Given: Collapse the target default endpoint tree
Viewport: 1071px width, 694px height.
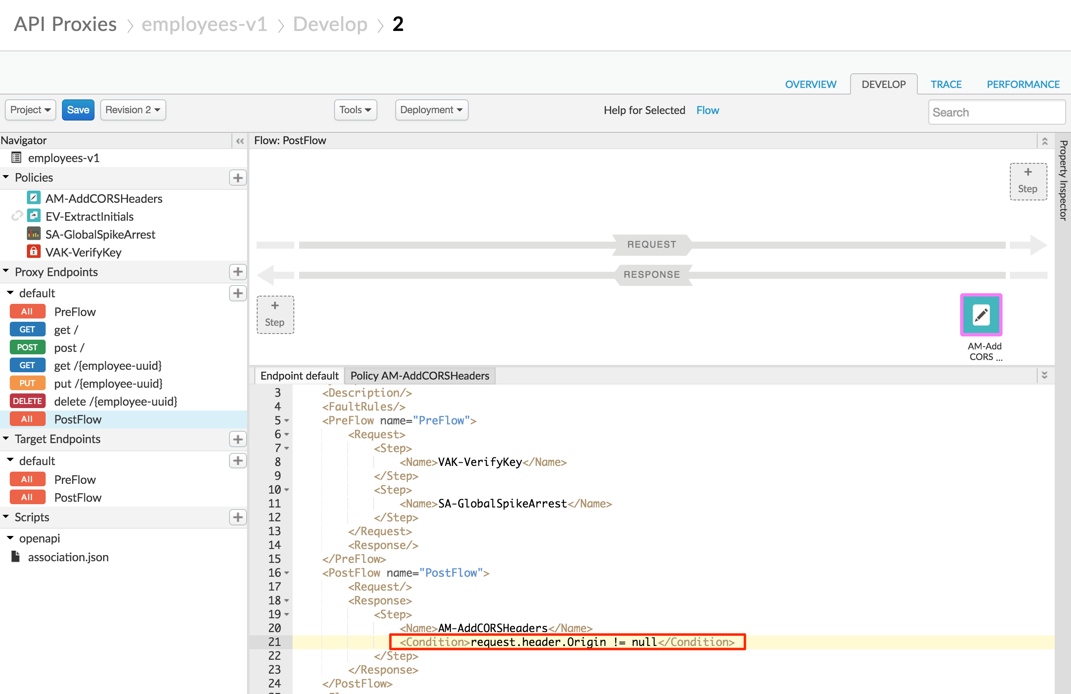Looking at the screenshot, I should click(10, 460).
